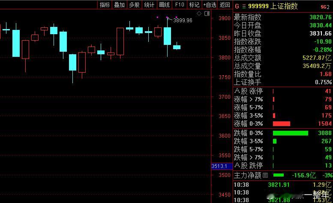Click the red G icon in header
The image size is (333, 203).
click(x=237, y=6)
